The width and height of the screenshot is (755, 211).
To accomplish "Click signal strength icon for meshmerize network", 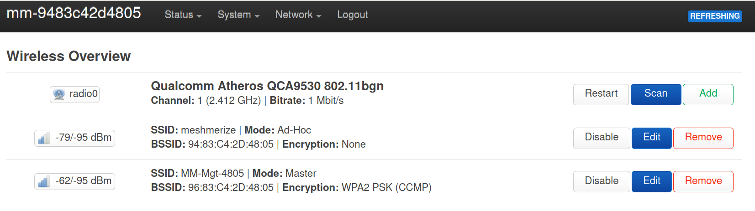I will (x=44, y=138).
